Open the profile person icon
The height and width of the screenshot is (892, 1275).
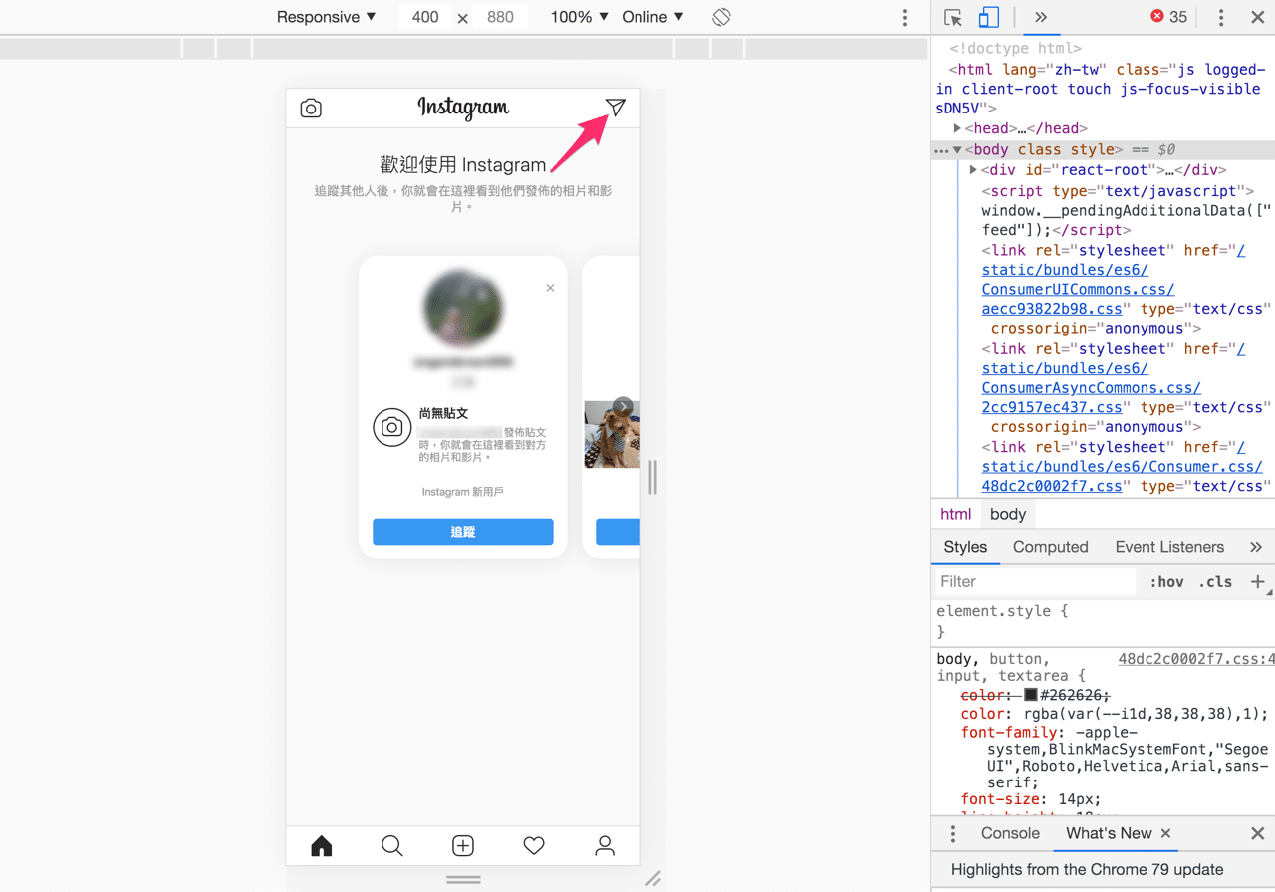[605, 846]
